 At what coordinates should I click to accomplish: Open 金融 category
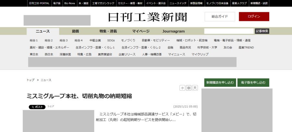(x=170, y=47)
